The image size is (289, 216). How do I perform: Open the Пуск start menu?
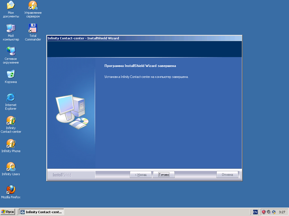point(8,212)
